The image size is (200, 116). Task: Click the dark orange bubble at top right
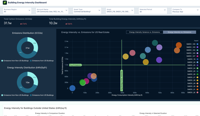[179, 45]
